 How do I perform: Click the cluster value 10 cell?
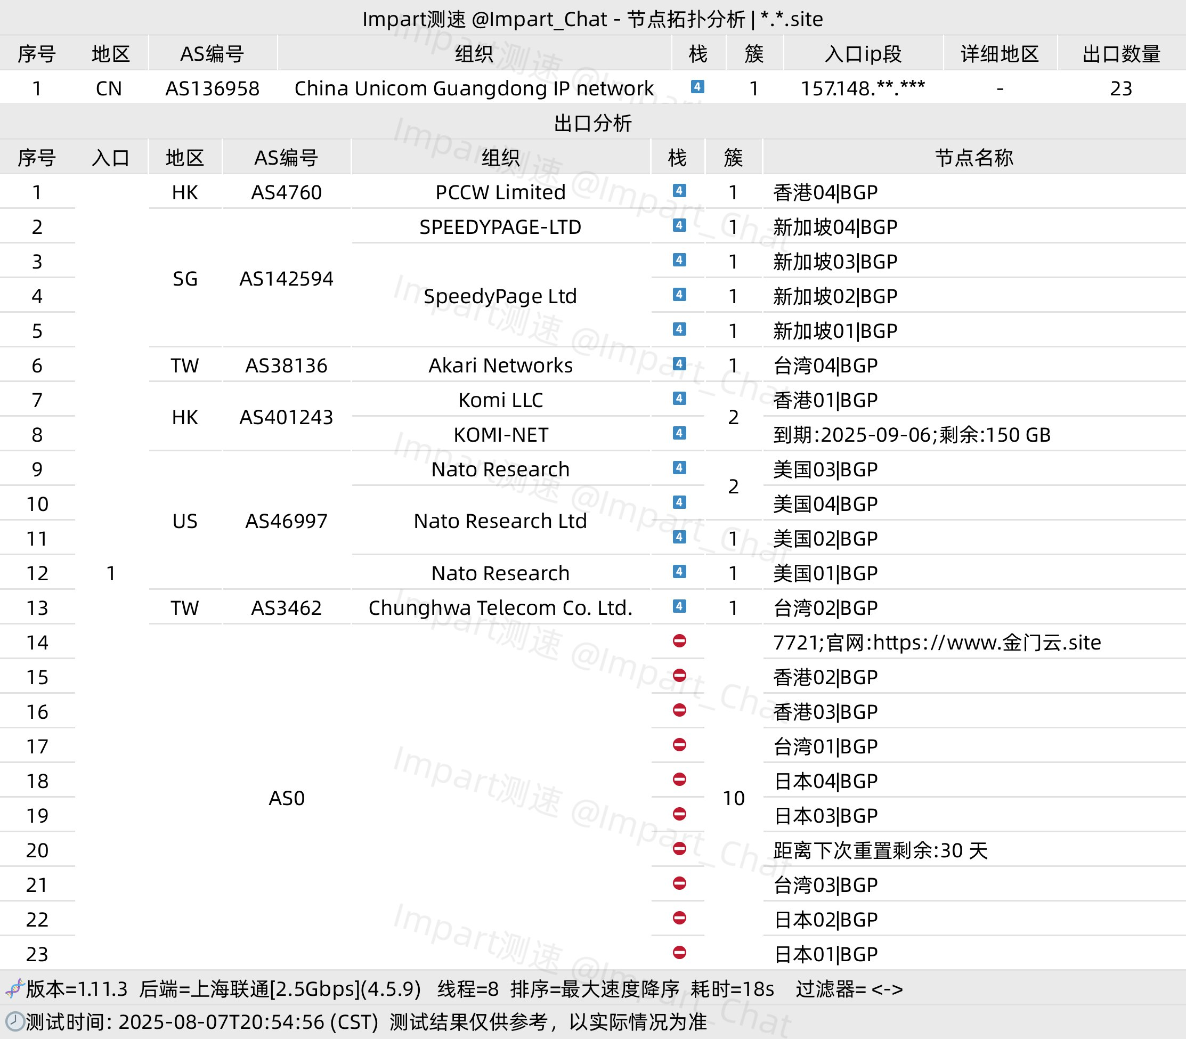coord(734,798)
